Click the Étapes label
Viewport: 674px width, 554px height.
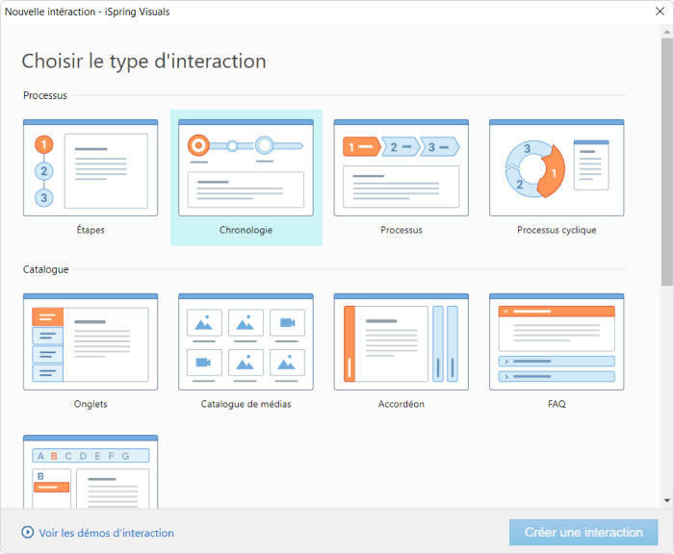pyautogui.click(x=91, y=230)
